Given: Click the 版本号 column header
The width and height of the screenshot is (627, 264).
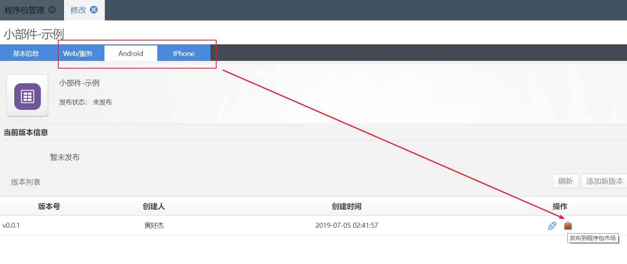Looking at the screenshot, I should click(49, 207).
